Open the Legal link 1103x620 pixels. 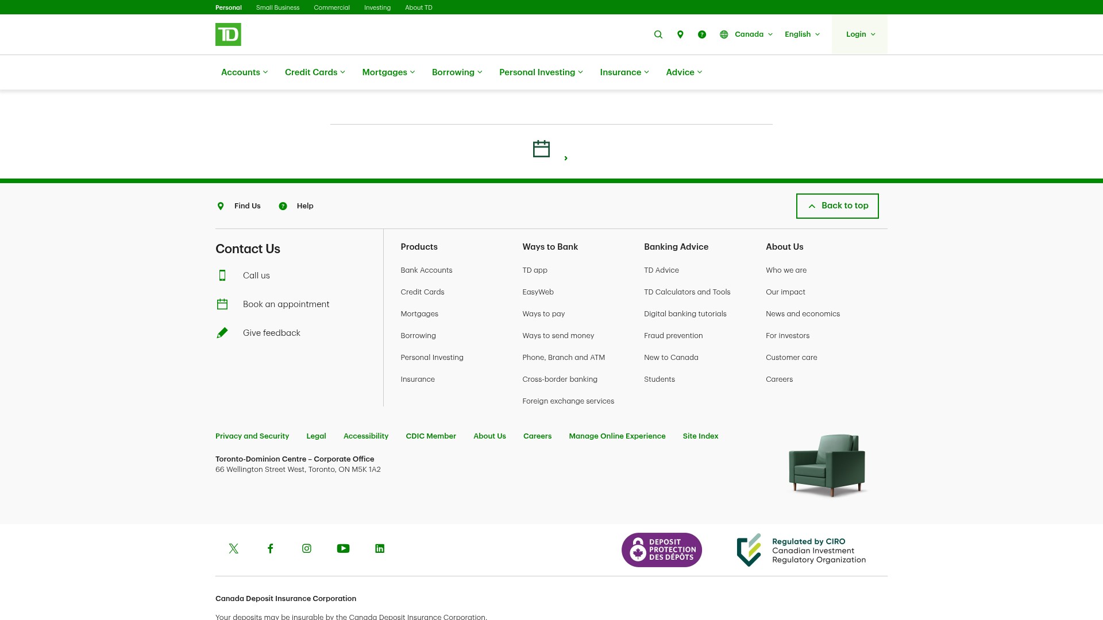click(316, 436)
